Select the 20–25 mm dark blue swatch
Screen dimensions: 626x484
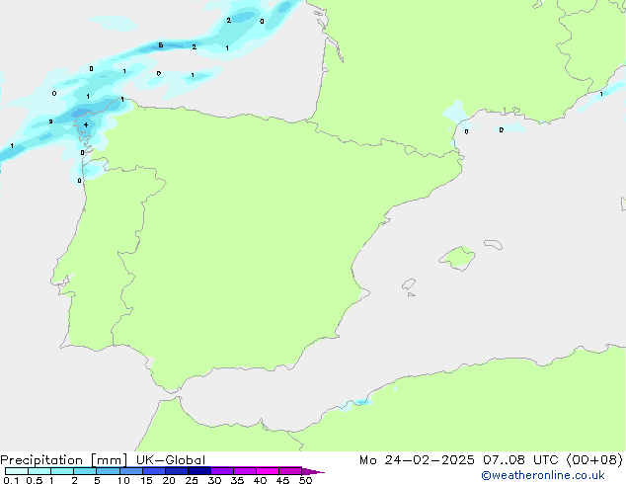click(177, 471)
